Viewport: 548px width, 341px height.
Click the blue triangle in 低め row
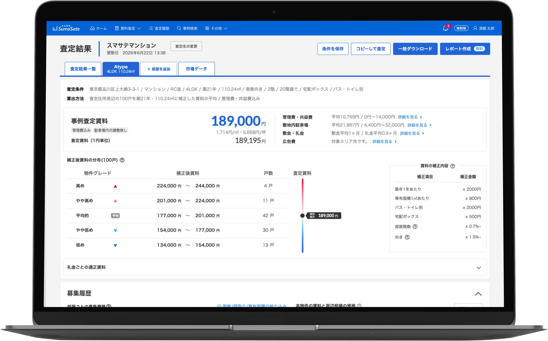pyautogui.click(x=115, y=245)
